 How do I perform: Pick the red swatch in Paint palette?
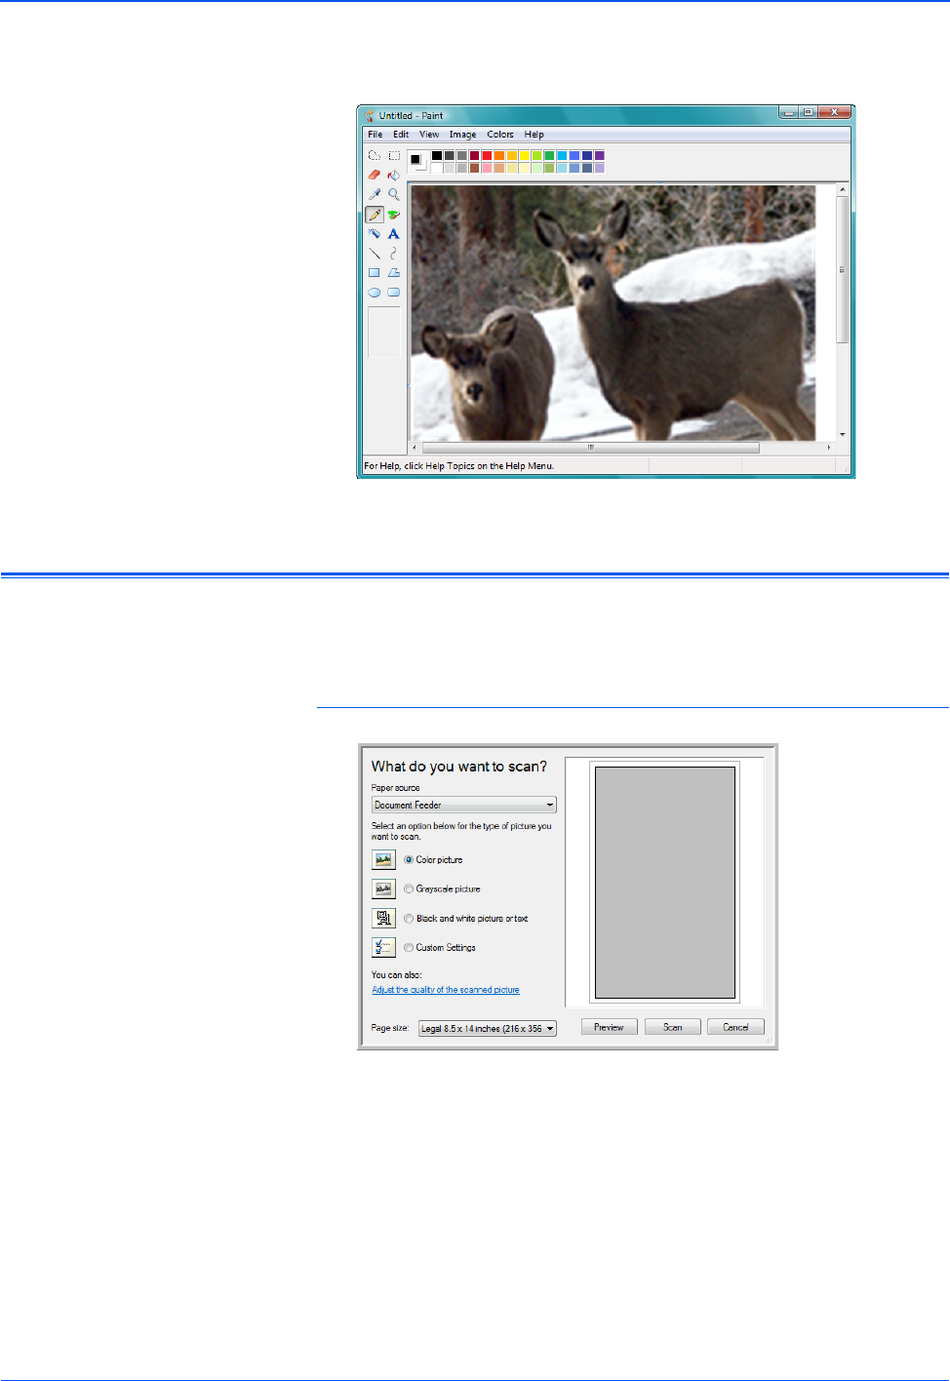[487, 155]
